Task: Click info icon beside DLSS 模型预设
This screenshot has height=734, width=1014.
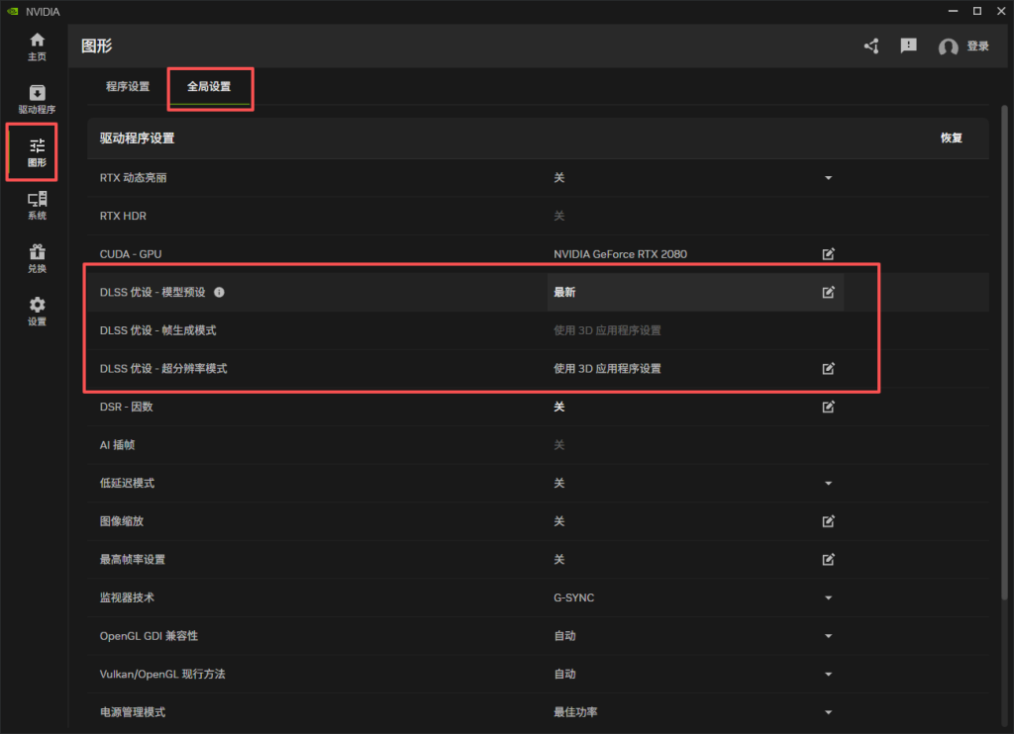Action: coord(219,292)
